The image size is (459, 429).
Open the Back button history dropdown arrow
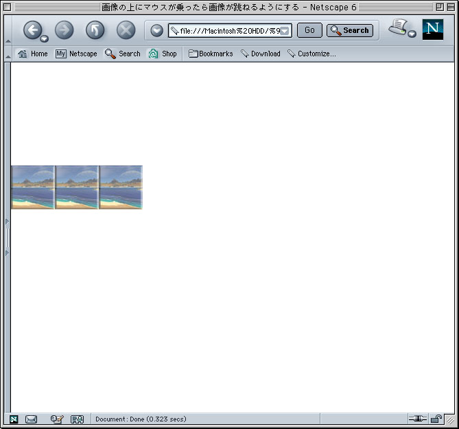(44, 38)
